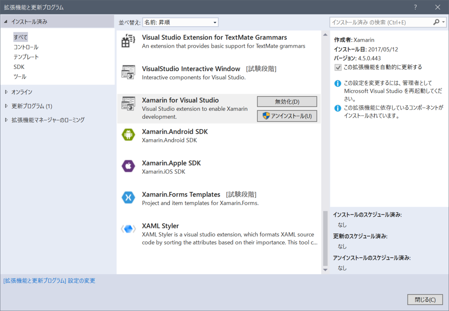Collapse the インストール済み section
The height and width of the screenshot is (311, 449).
pyautogui.click(x=6, y=21)
